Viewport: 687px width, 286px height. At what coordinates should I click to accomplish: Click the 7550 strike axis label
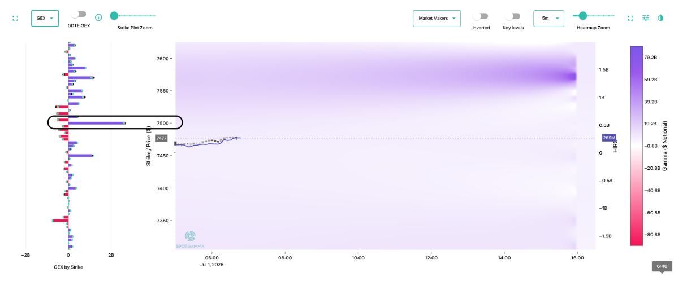coord(162,91)
